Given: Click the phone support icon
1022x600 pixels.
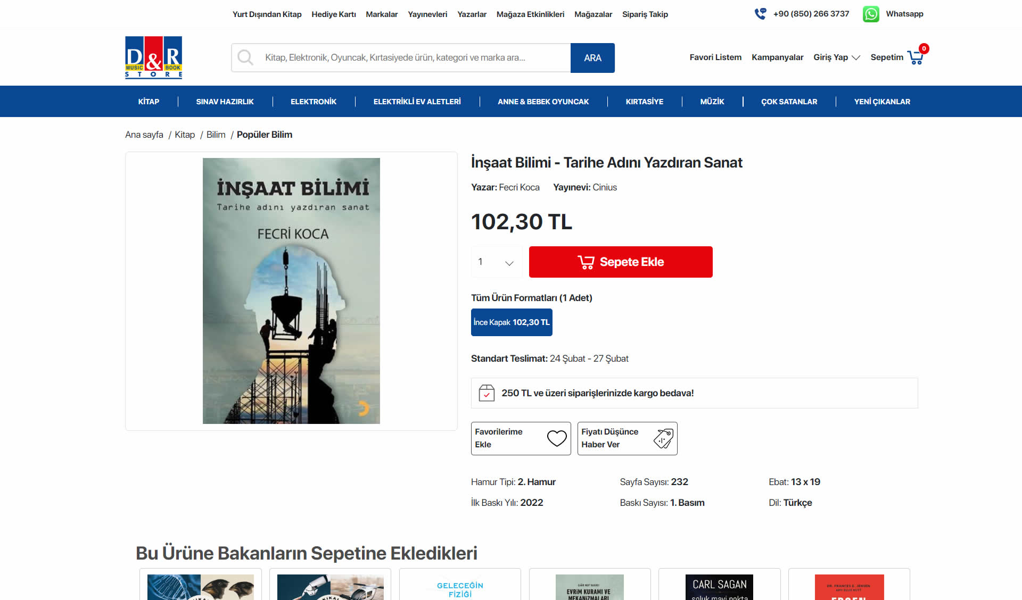Looking at the screenshot, I should [x=760, y=14].
